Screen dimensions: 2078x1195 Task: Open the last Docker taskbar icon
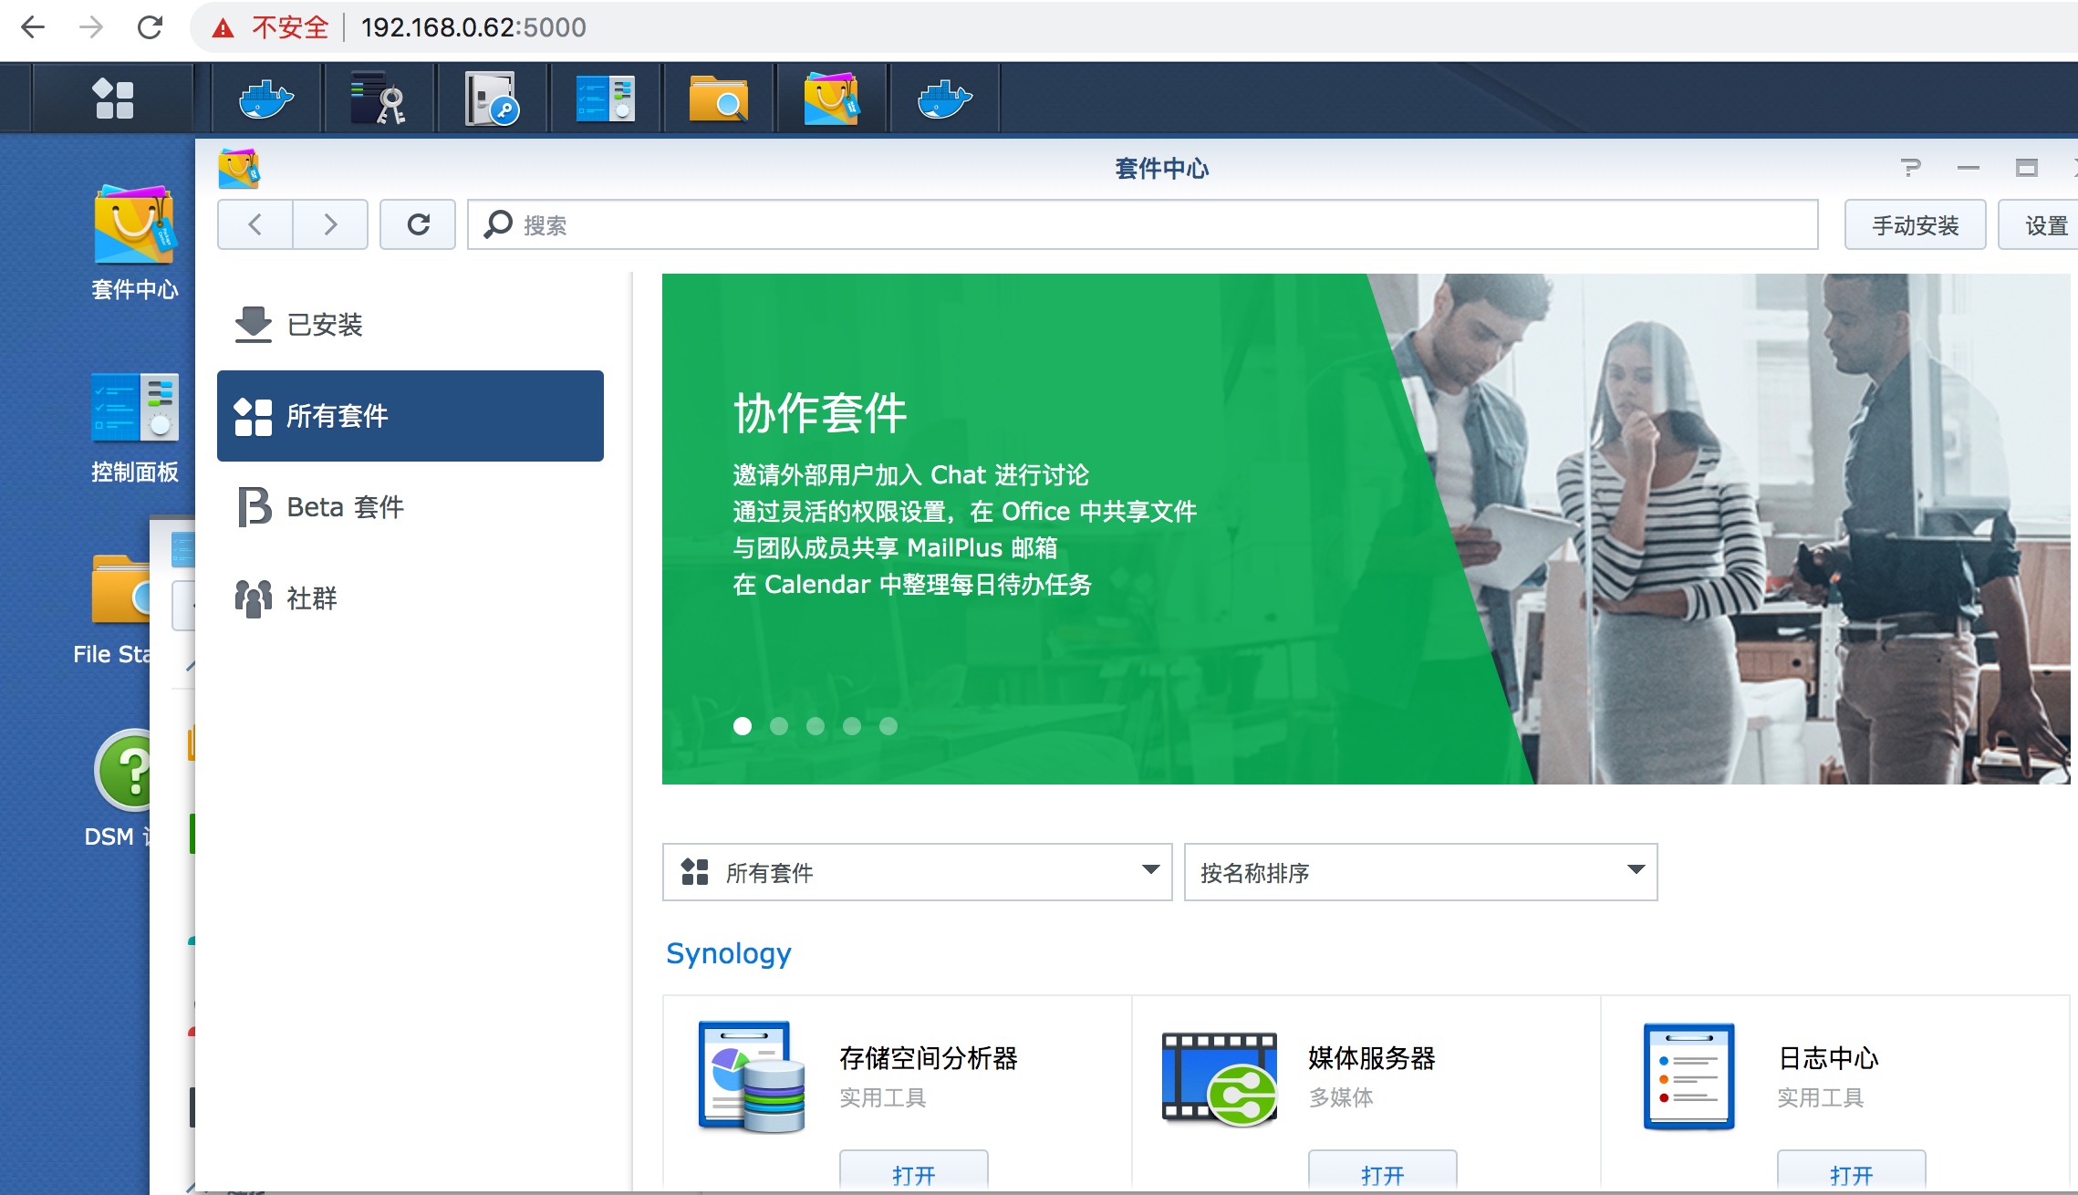pyautogui.click(x=944, y=99)
